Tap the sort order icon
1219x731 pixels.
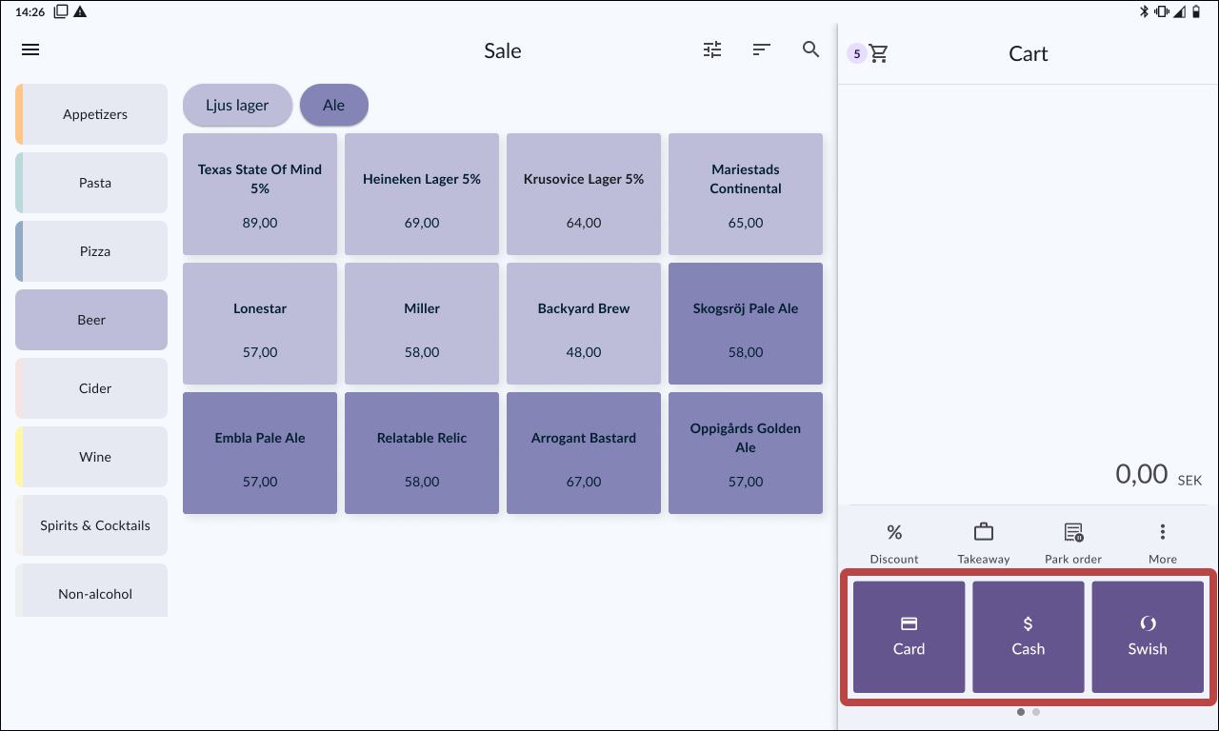coord(761,50)
